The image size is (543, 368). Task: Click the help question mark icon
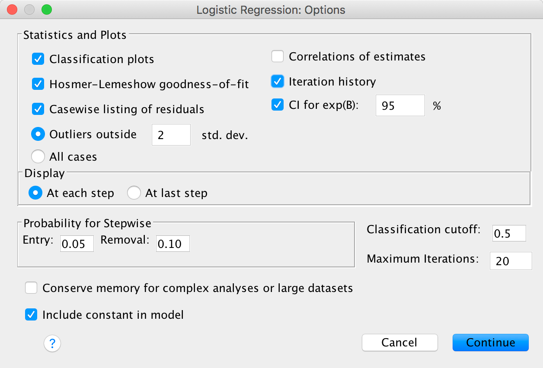52,344
